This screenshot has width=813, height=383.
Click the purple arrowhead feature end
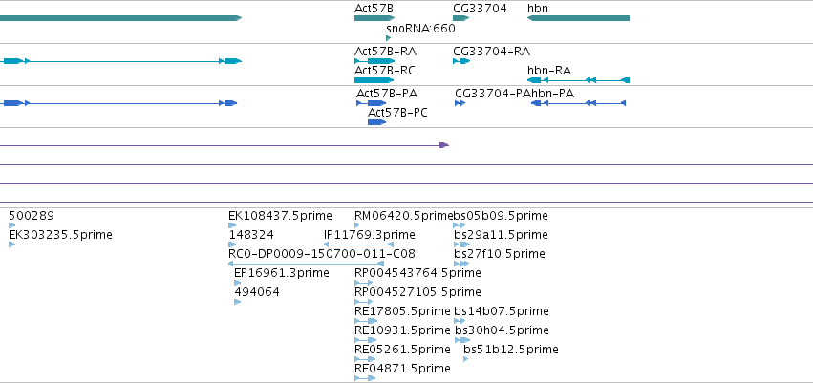444,145
